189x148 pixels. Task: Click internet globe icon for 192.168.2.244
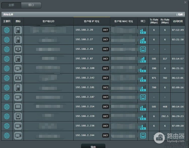tap(7, 135)
